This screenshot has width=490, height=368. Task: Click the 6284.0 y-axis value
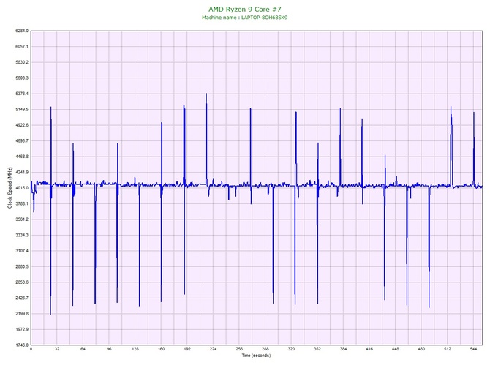tap(21, 31)
